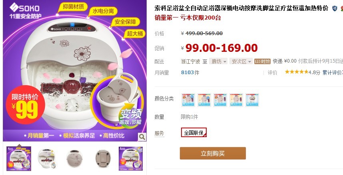Choose the first color option swatch
The image size is (343, 175).
click(x=188, y=100)
